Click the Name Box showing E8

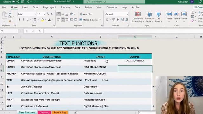9,31
